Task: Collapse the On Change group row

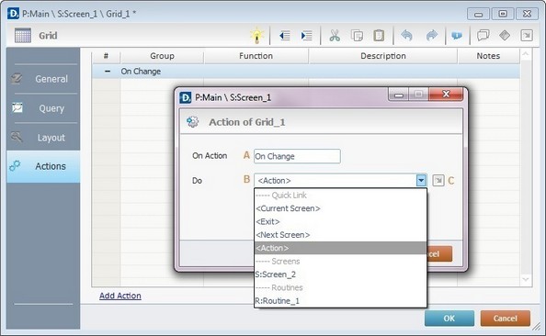Action: click(x=108, y=72)
